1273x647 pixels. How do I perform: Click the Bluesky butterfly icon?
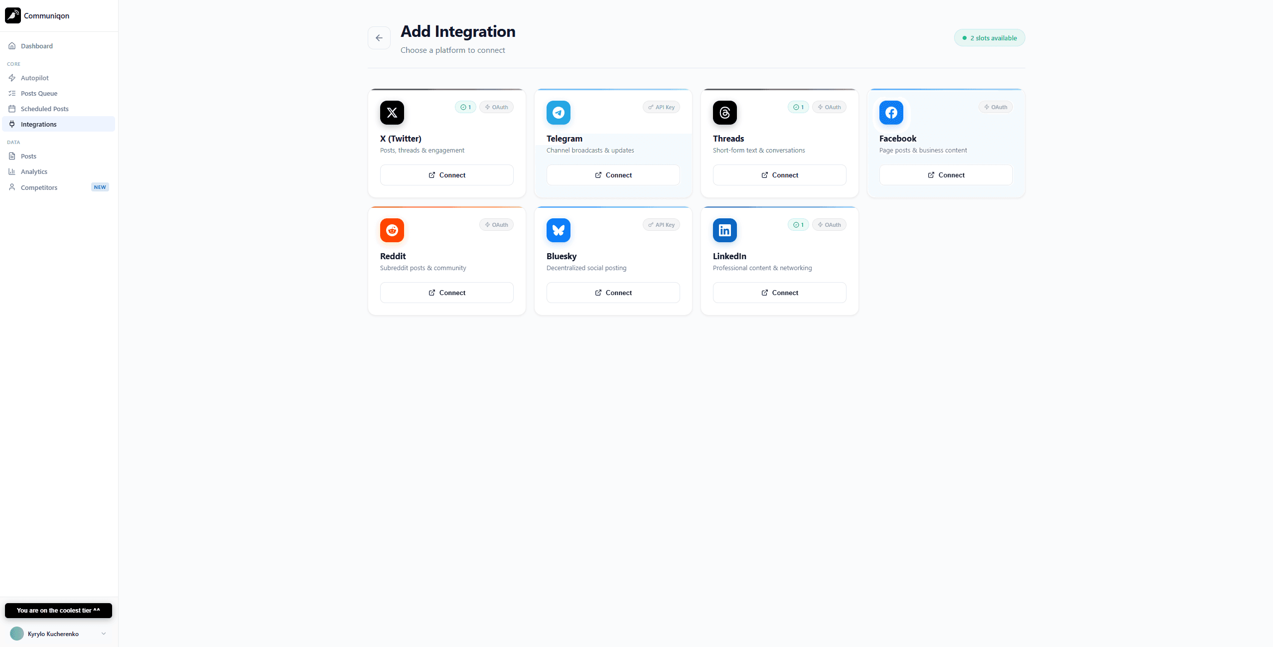click(559, 230)
